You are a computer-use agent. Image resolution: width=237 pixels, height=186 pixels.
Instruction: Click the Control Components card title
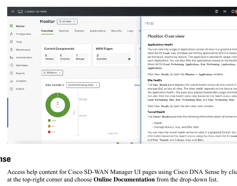click(x=59, y=49)
